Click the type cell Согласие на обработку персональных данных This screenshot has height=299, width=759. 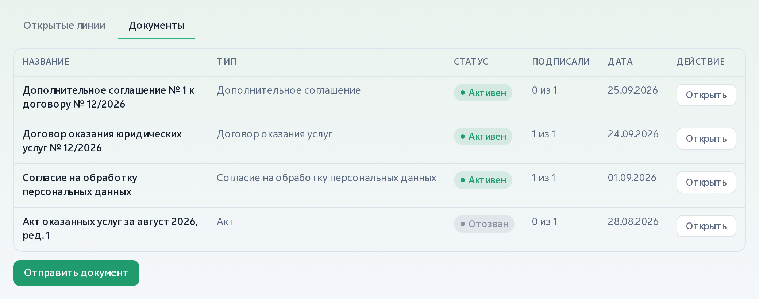[x=327, y=178]
